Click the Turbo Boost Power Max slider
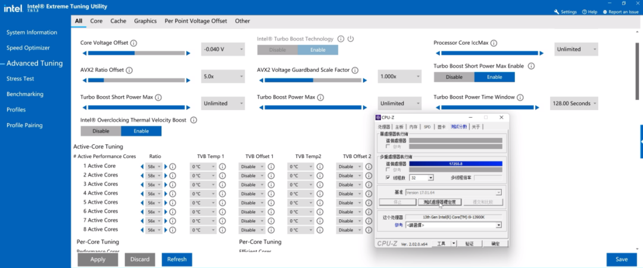Viewport: 643px width, 268px height. [x=312, y=108]
